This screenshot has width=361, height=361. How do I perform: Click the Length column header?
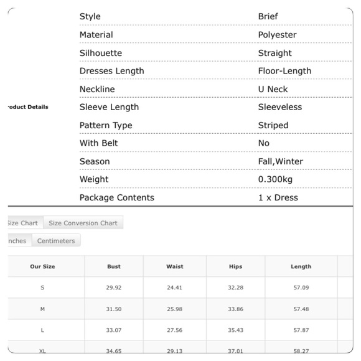click(x=301, y=266)
